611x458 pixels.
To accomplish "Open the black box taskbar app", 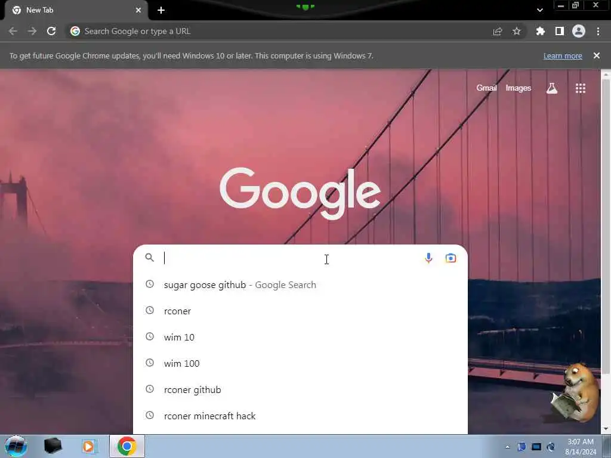I will [x=53, y=446].
